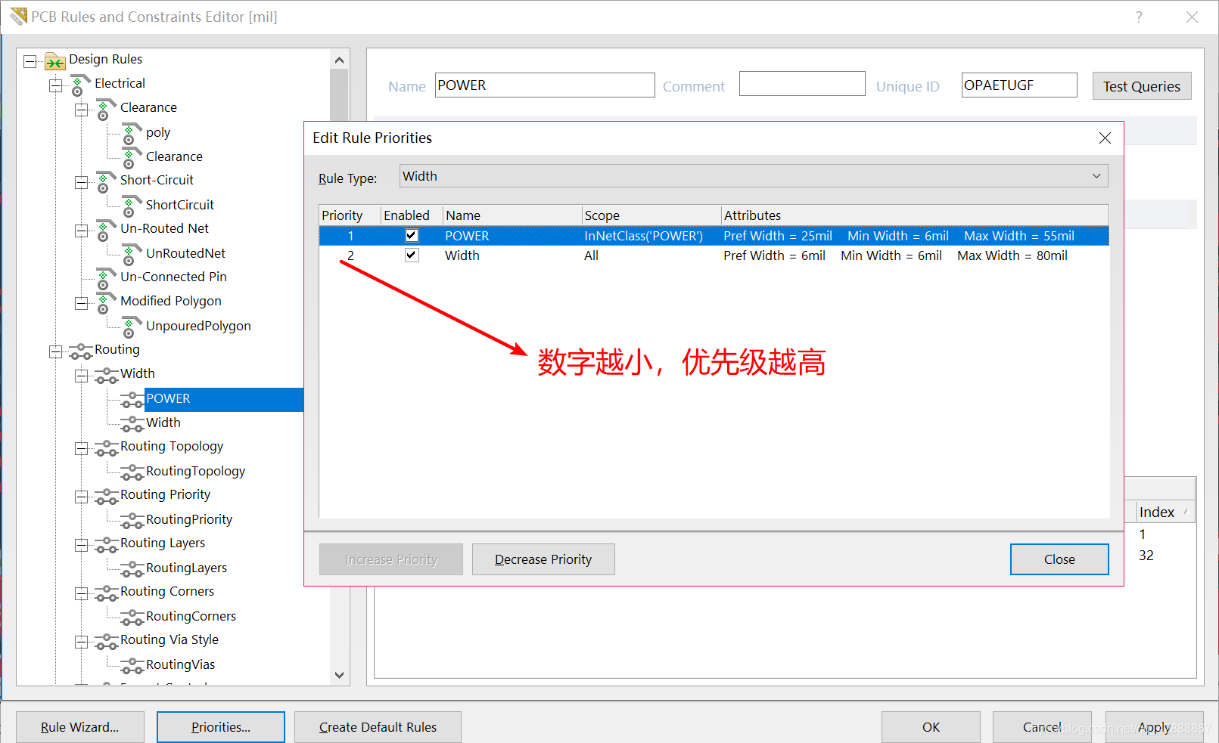Click the Decrease Priority button
The image size is (1219, 743).
[x=543, y=559]
